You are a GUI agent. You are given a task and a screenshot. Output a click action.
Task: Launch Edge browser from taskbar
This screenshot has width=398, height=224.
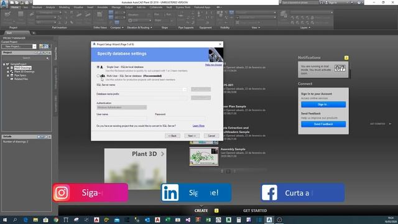[25, 220]
